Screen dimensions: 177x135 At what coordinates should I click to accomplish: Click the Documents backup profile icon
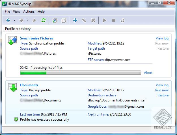[13, 87]
